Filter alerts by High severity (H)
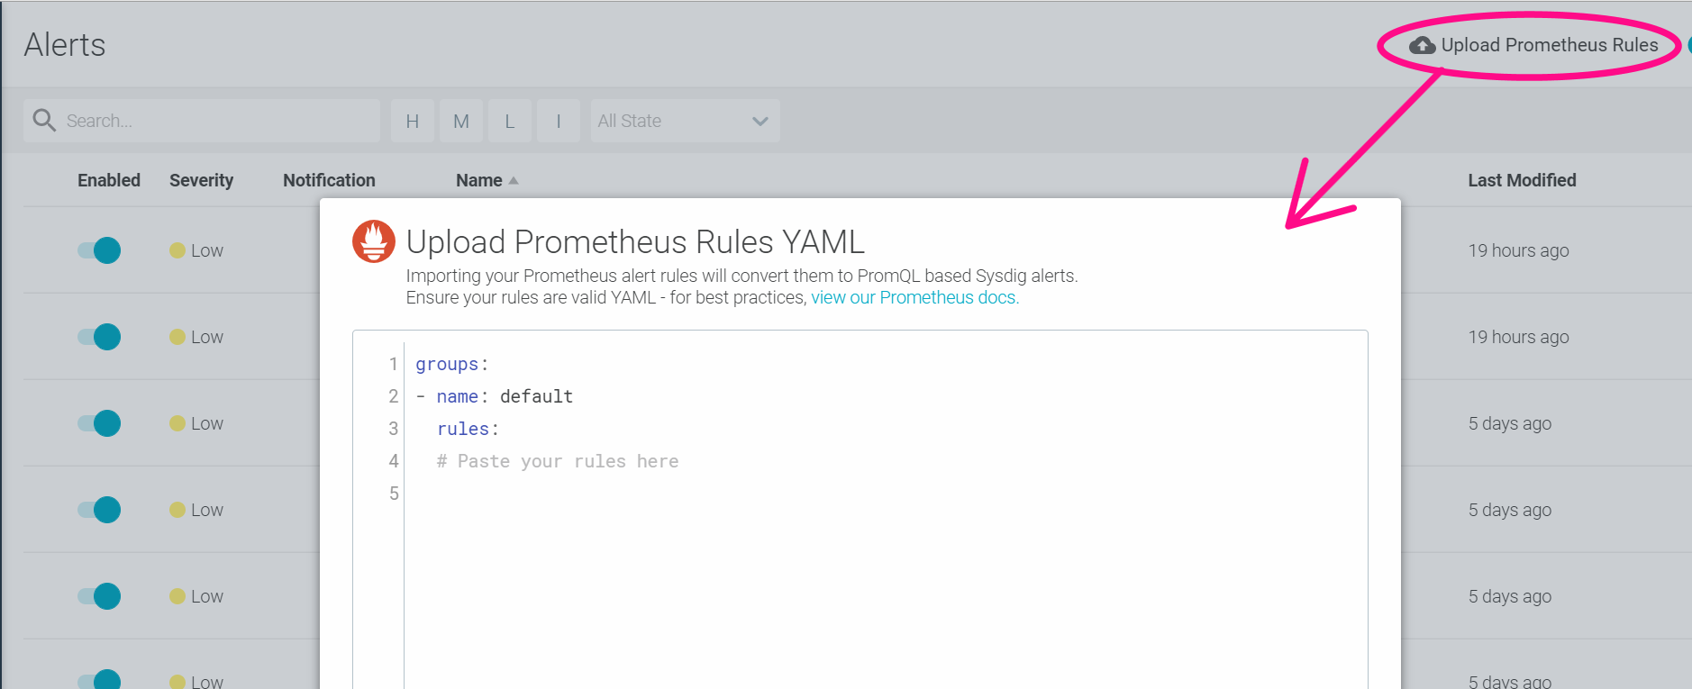This screenshot has height=689, width=1692. tap(413, 121)
